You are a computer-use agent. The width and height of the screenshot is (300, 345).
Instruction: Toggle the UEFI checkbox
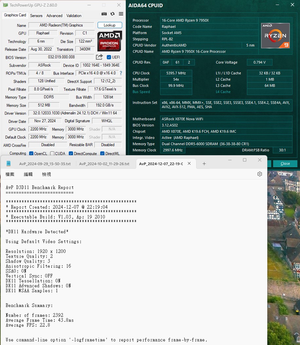pos(109,57)
